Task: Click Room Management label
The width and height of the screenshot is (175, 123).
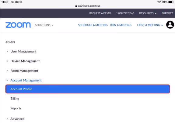Action: pos(24,71)
